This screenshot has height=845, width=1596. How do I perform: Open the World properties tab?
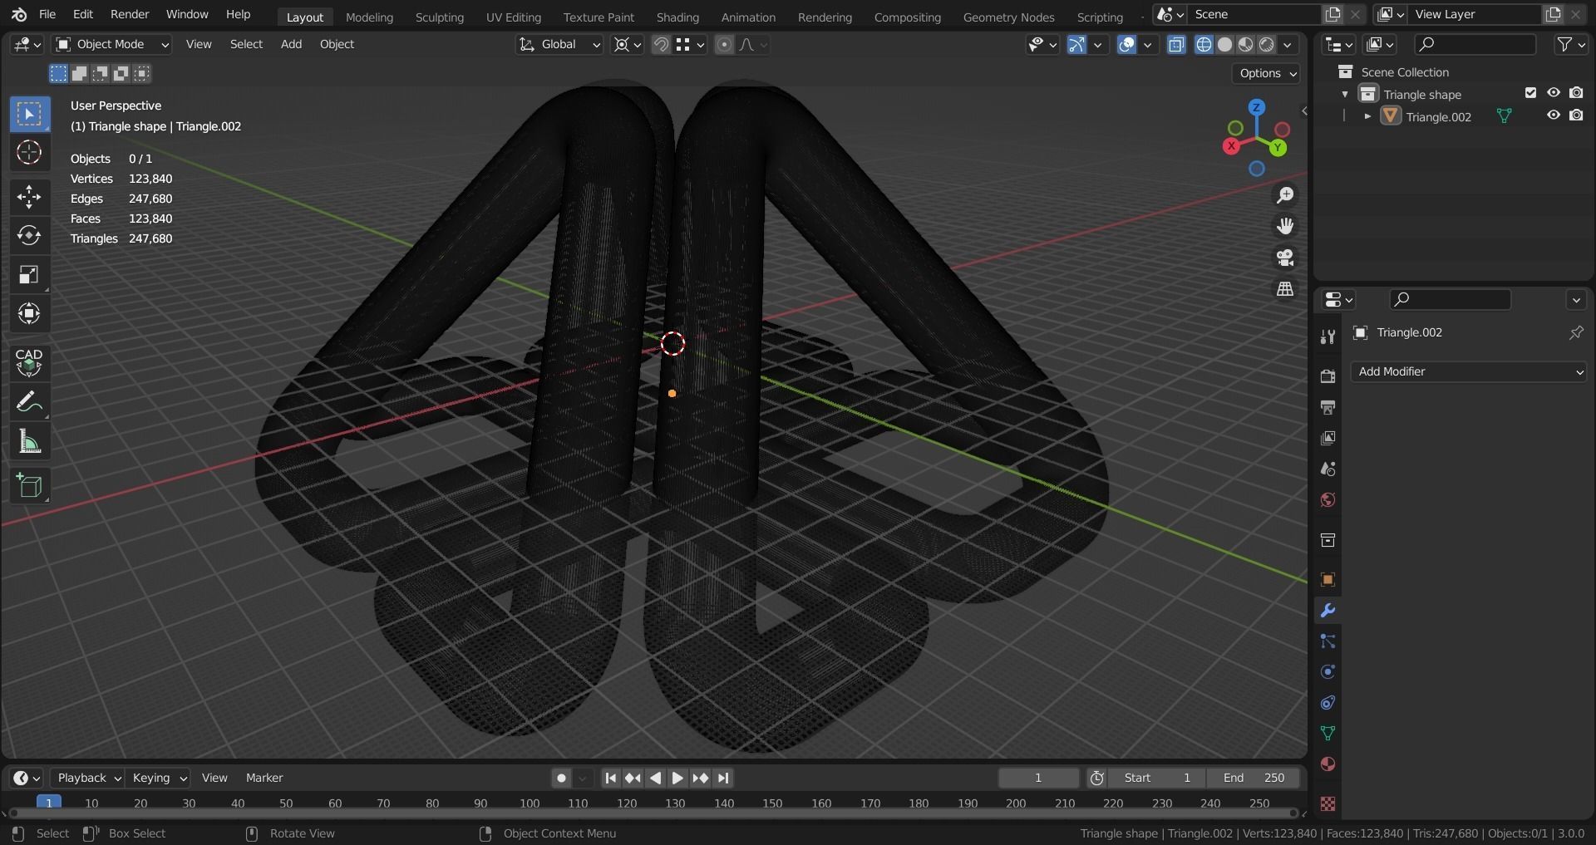(1328, 499)
